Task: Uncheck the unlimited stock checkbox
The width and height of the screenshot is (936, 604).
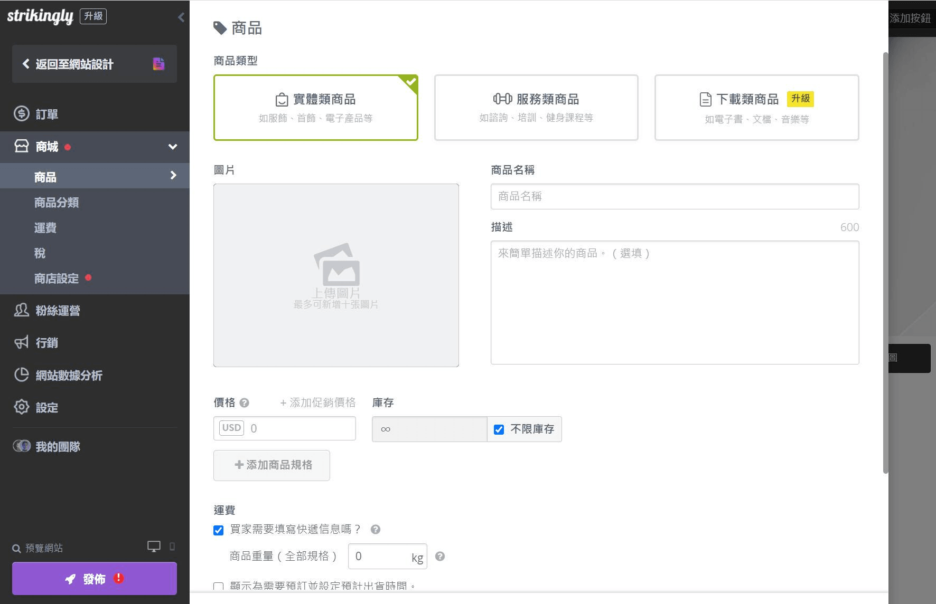Action: coord(499,429)
